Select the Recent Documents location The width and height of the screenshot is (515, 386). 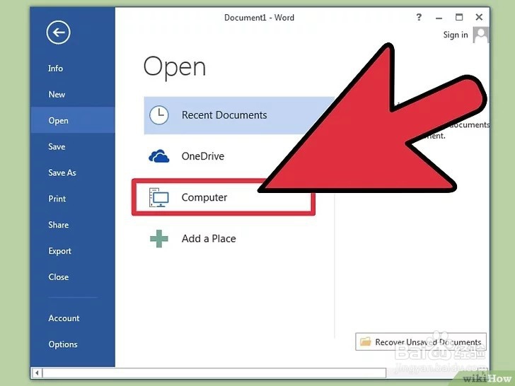(239, 115)
